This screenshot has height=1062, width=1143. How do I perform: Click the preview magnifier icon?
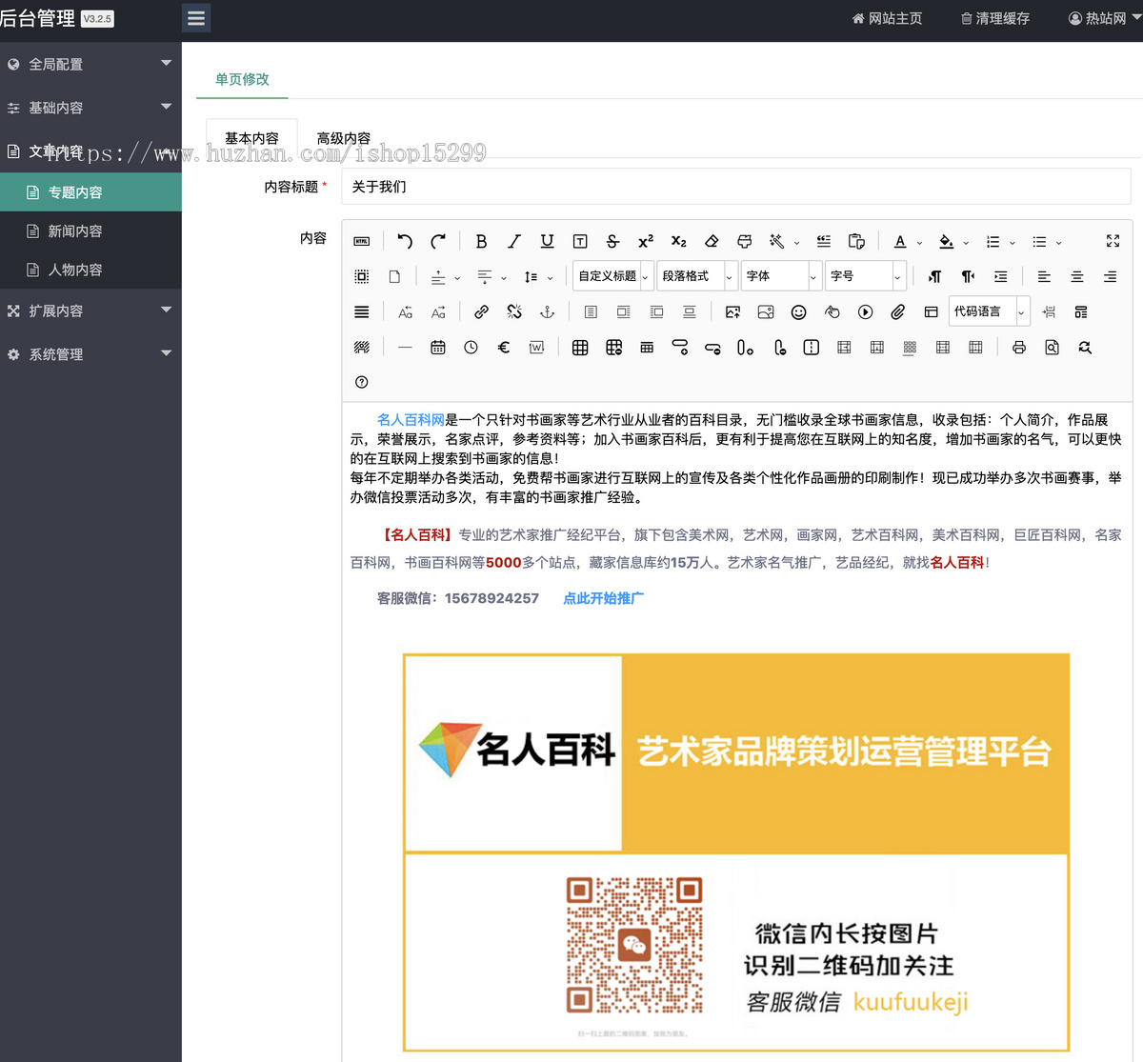(x=1052, y=348)
